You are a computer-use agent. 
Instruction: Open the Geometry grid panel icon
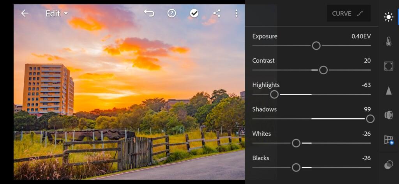(388, 140)
